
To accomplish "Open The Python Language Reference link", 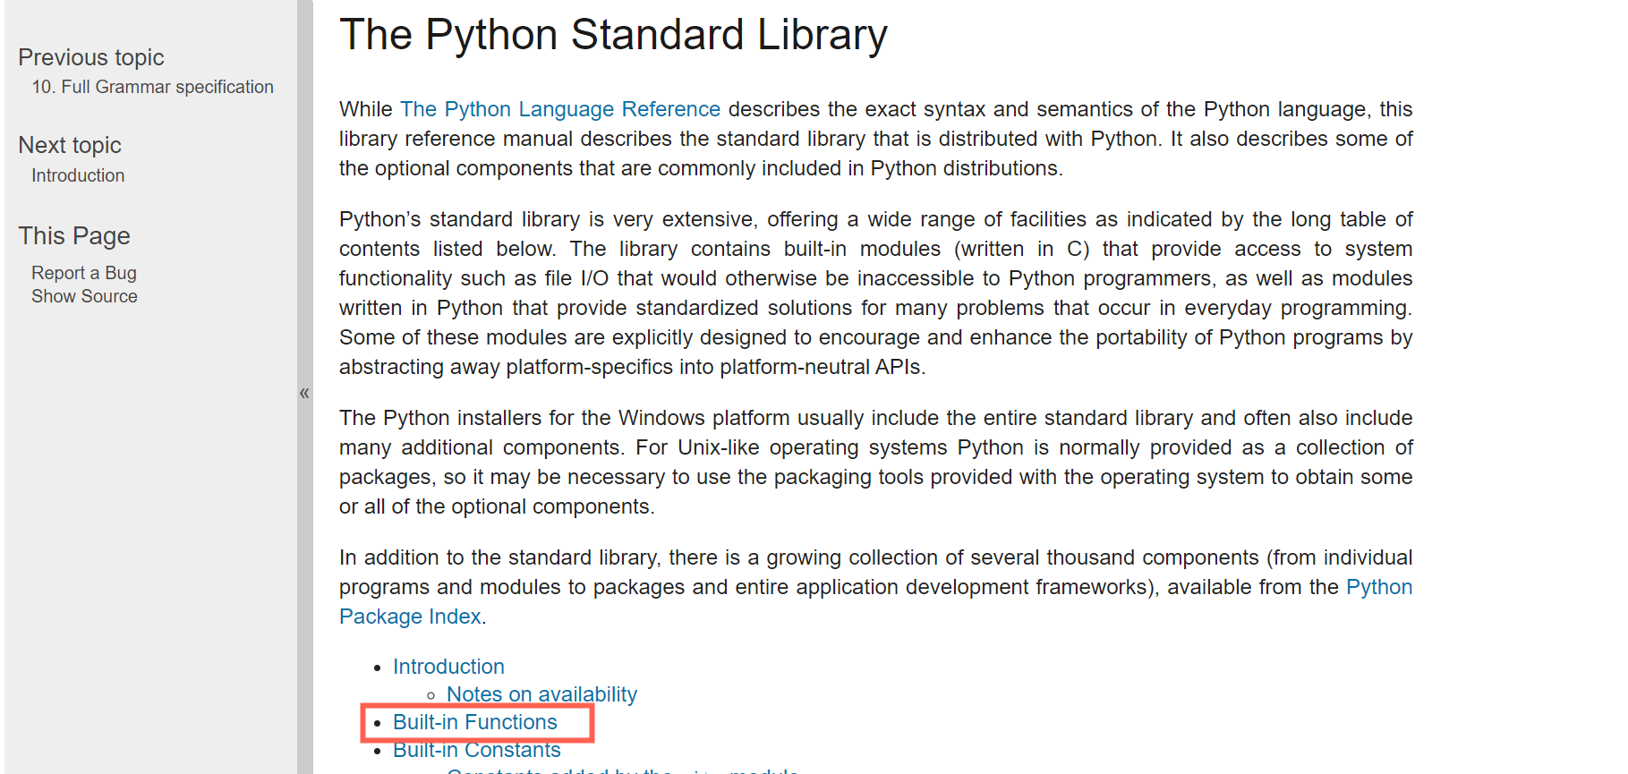I will (559, 109).
